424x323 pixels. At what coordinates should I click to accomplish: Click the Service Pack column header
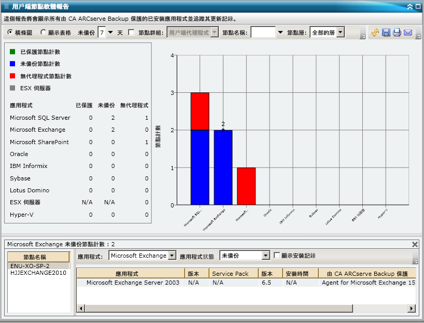coord(234,274)
